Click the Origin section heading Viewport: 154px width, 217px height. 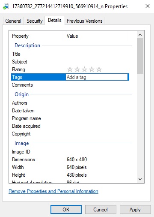[21, 94]
